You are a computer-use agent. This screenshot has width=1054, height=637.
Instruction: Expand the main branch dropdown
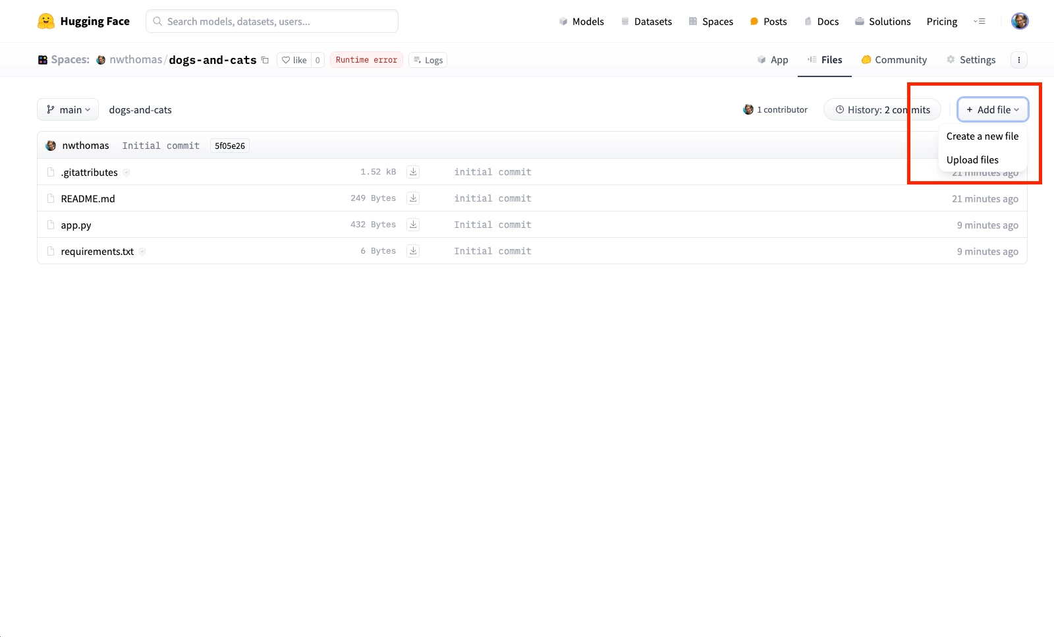pos(68,109)
